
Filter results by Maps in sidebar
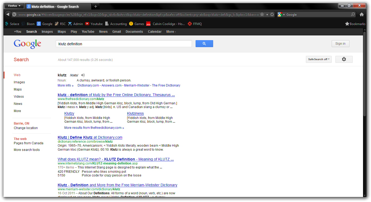18,89
